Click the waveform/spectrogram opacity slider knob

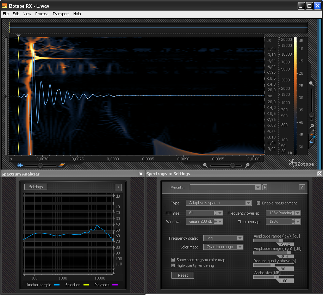[x=41, y=165]
